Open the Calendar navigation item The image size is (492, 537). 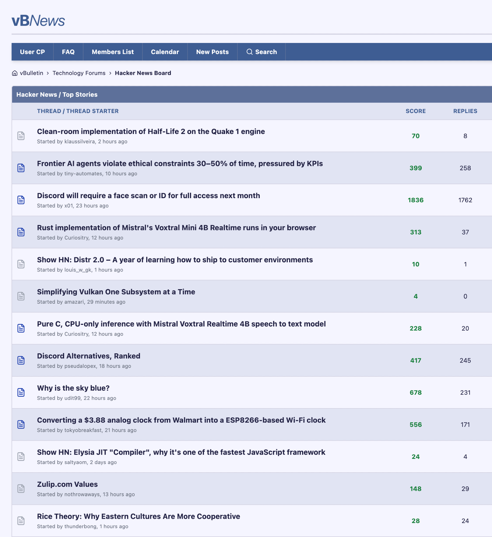point(165,52)
